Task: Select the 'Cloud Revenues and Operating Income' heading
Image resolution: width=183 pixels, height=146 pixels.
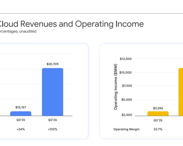Action: (x=71, y=24)
